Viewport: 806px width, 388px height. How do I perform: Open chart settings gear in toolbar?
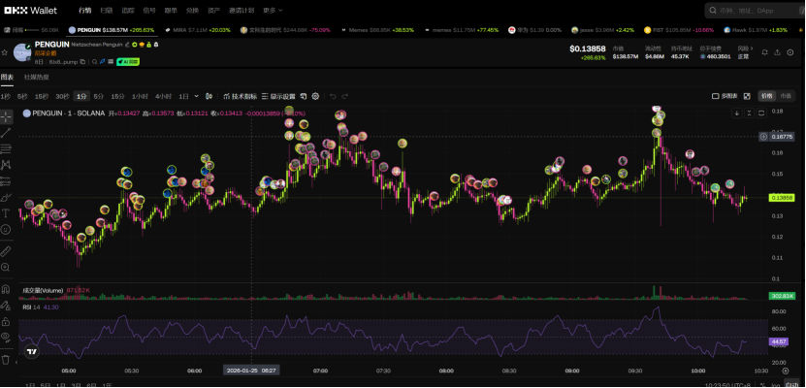pyautogui.click(x=315, y=96)
